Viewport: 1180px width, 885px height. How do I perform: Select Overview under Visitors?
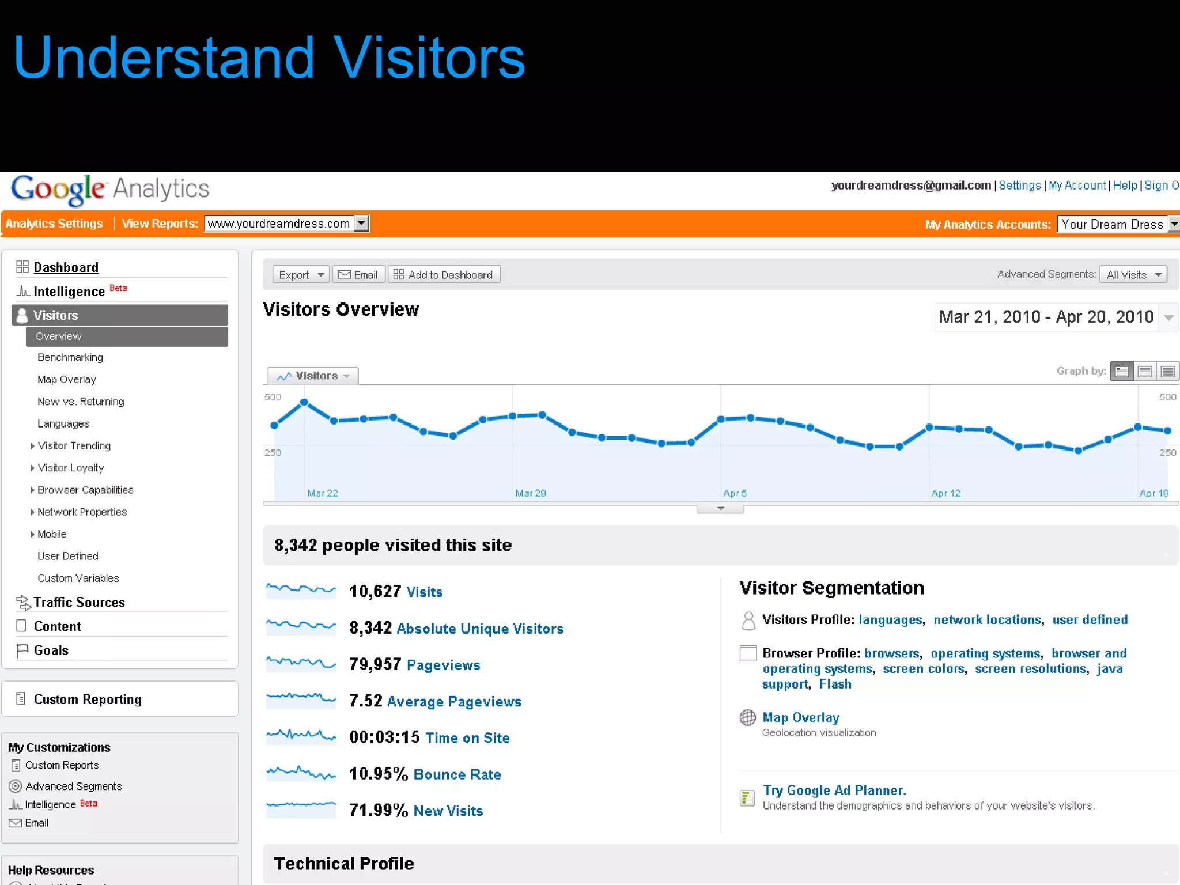[x=127, y=336]
